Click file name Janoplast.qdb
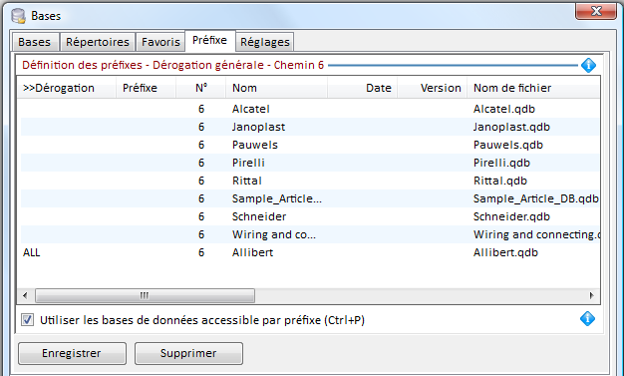The height and width of the screenshot is (376, 624). click(x=511, y=127)
